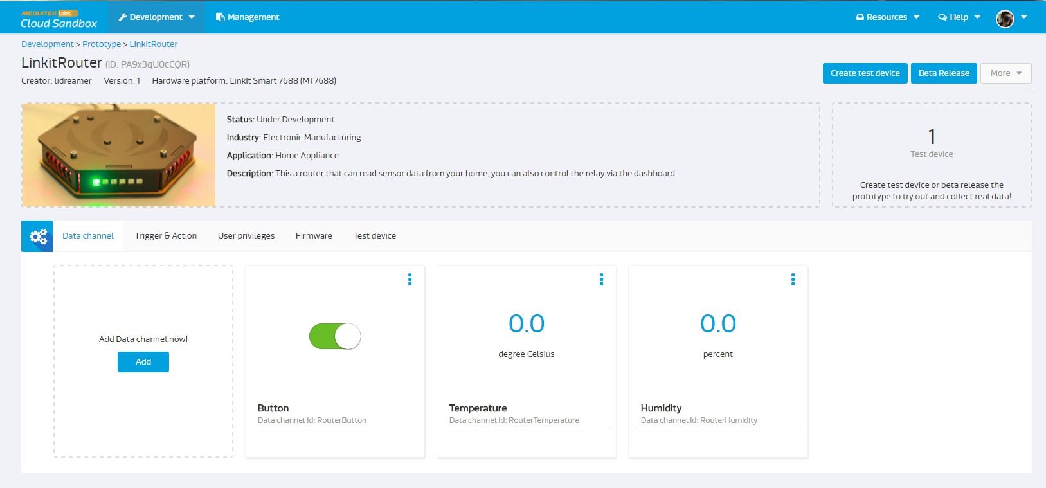Click 'Data channel Id: RouterTemperature' text
1046x488 pixels.
pos(514,420)
